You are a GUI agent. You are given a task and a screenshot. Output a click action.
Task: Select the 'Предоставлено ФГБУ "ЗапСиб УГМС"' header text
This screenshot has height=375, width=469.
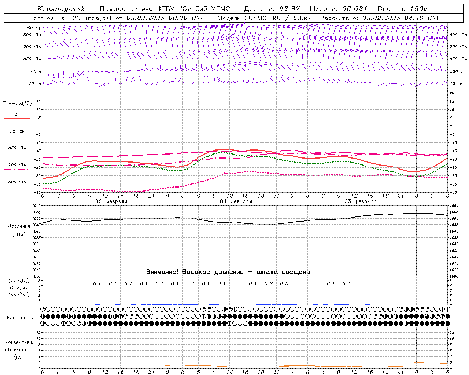click(167, 9)
